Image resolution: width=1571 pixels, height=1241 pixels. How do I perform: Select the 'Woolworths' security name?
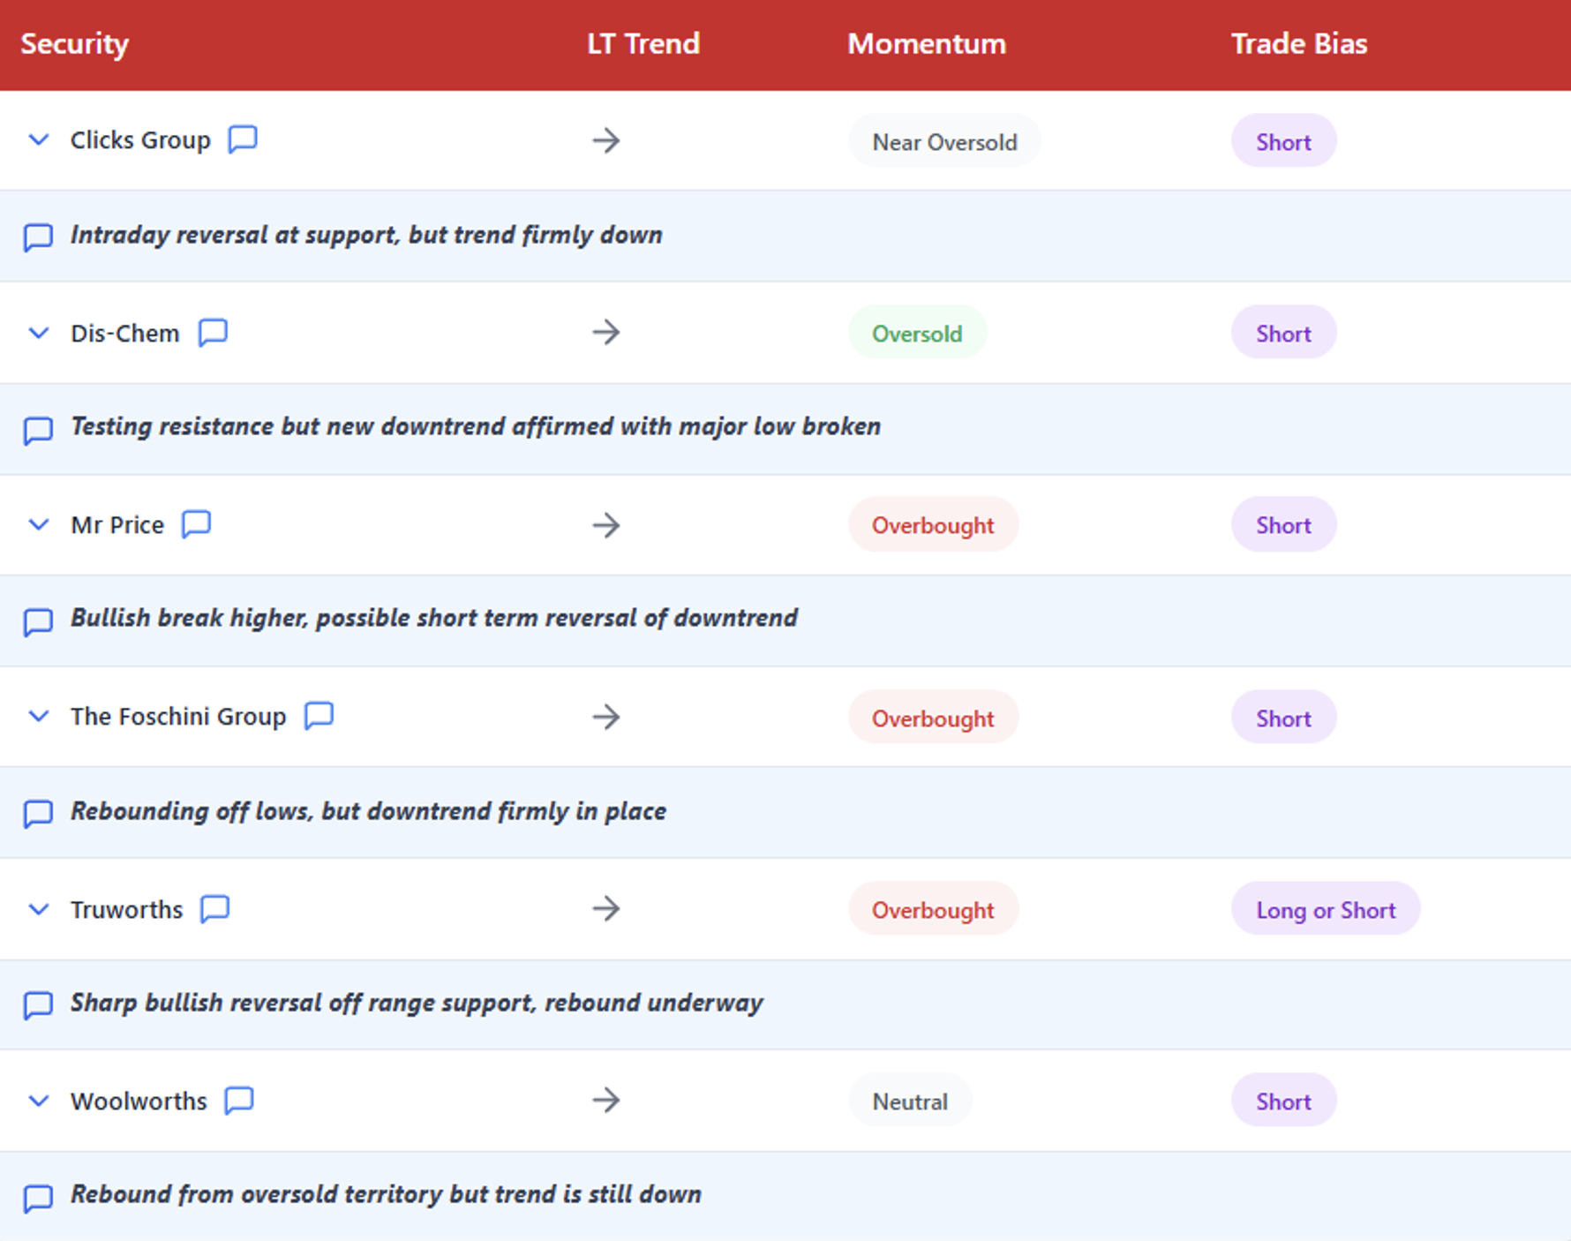click(139, 1101)
